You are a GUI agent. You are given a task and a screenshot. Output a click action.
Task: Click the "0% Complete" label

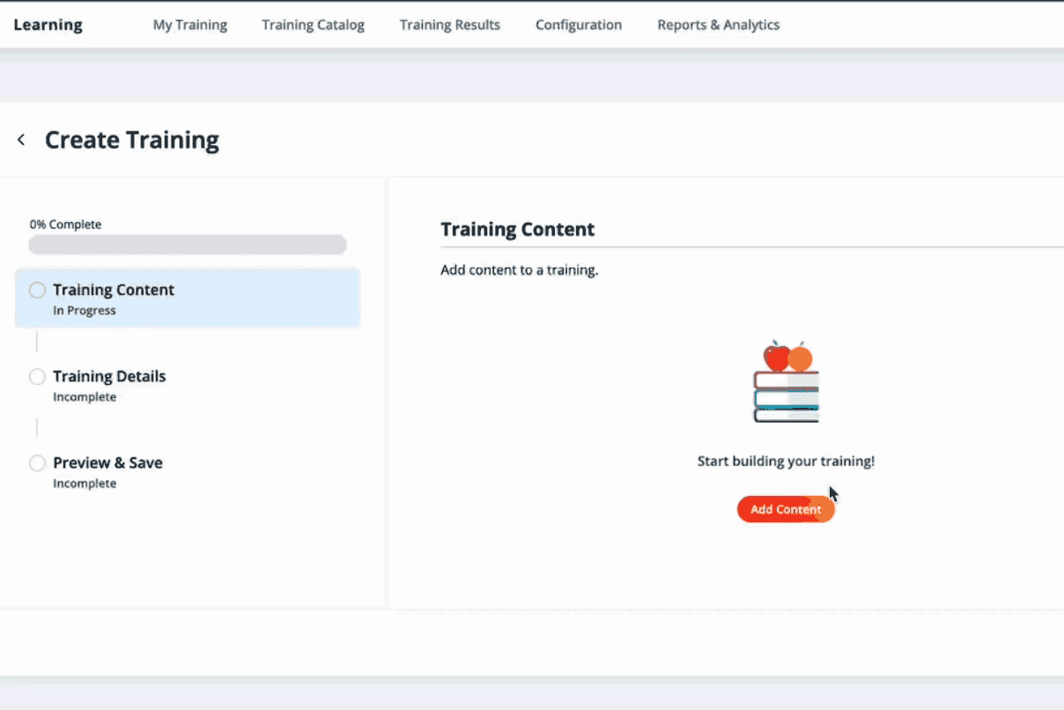pos(65,225)
